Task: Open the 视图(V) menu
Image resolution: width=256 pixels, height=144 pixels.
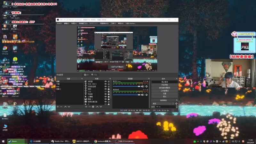Action: pos(74,23)
